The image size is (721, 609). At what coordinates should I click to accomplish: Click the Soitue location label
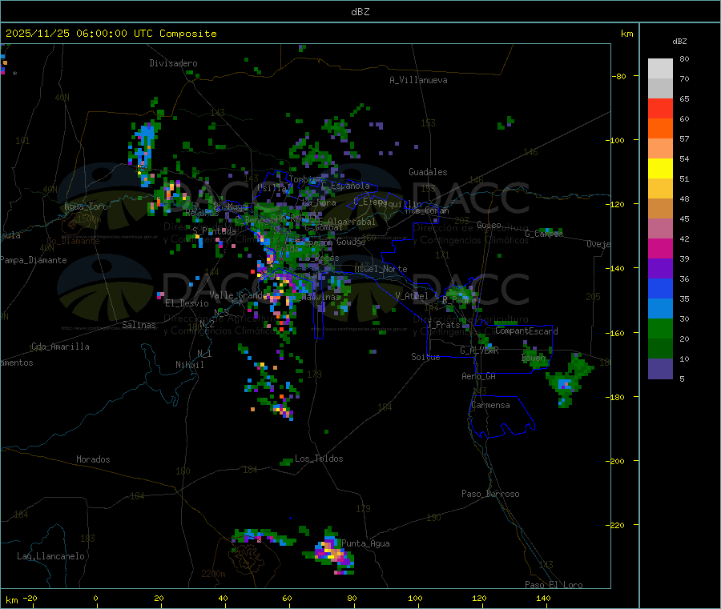426,357
